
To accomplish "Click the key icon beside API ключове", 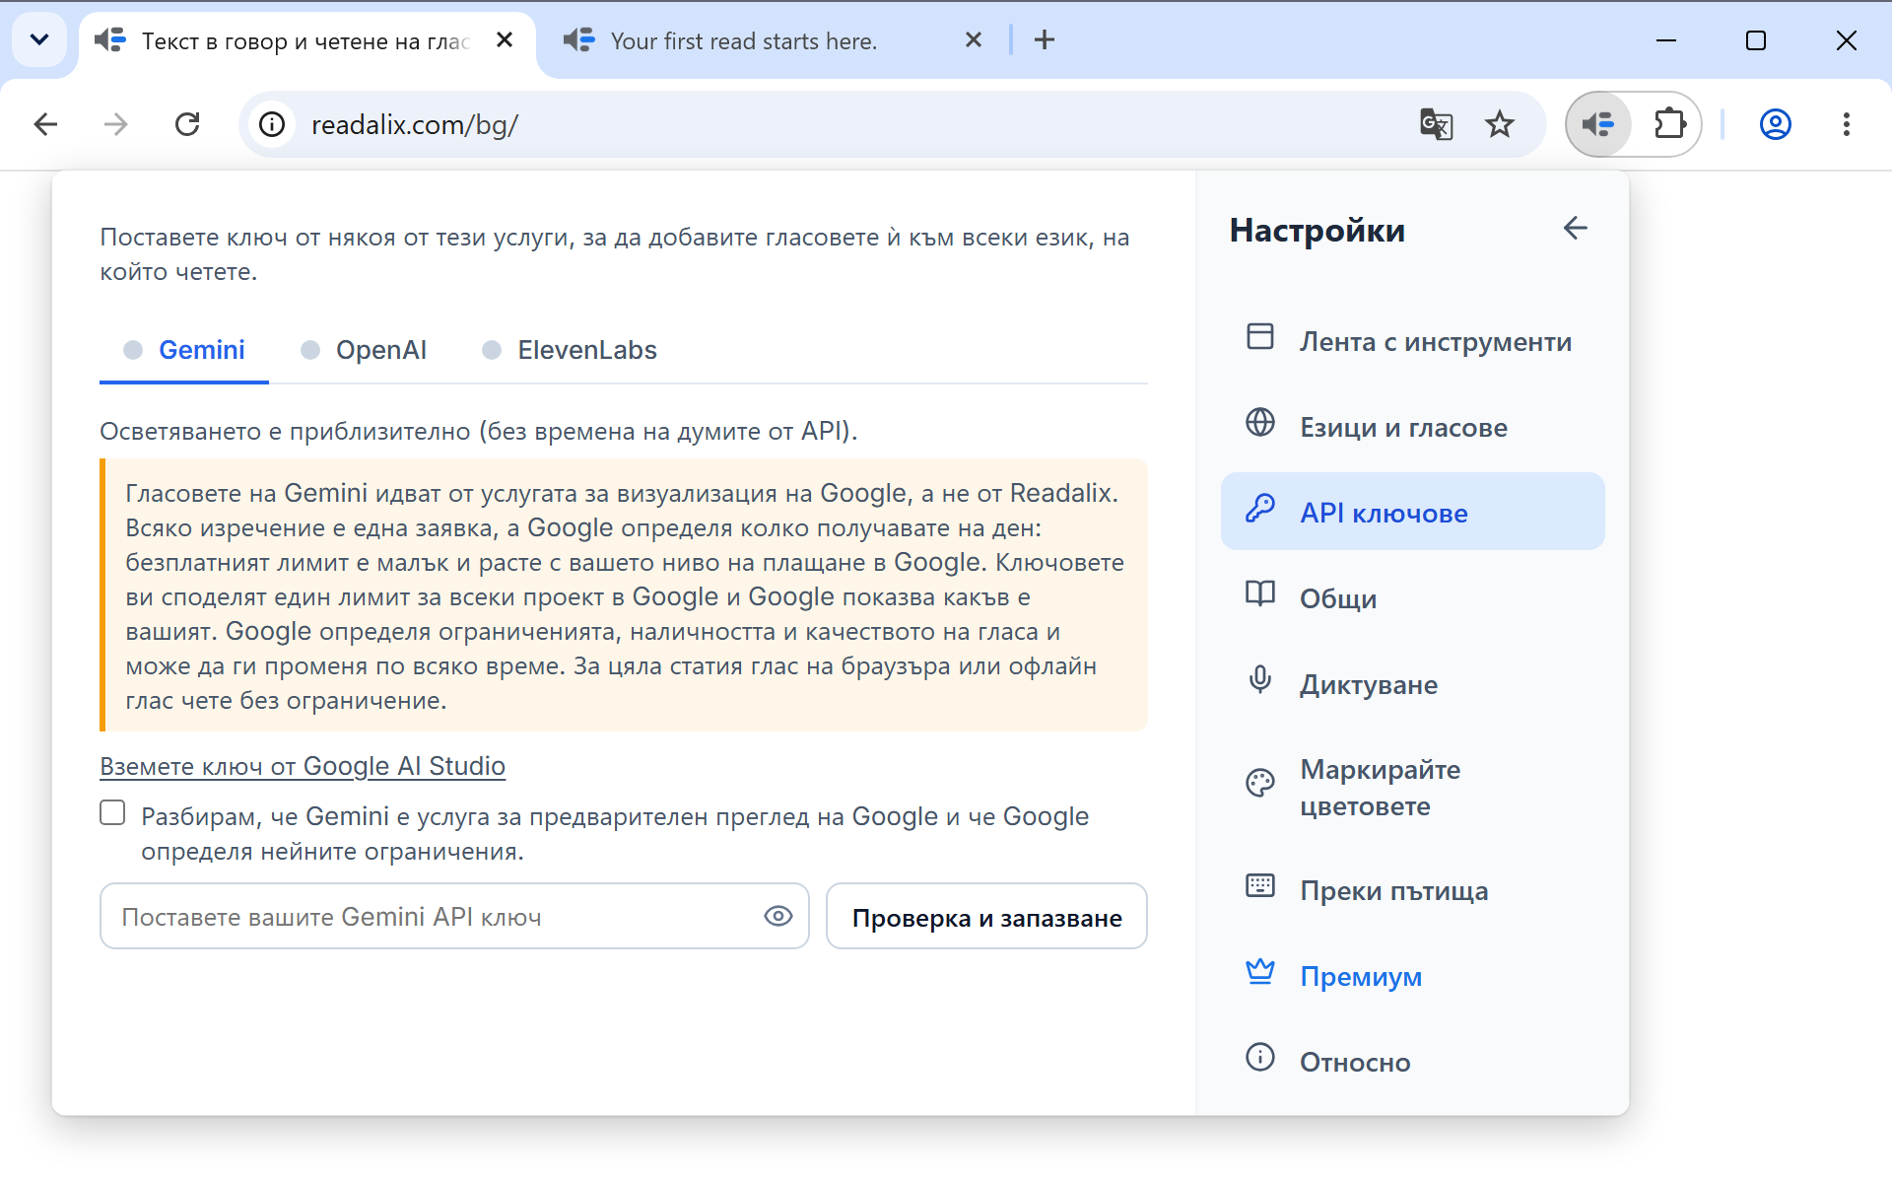I will (x=1260, y=509).
